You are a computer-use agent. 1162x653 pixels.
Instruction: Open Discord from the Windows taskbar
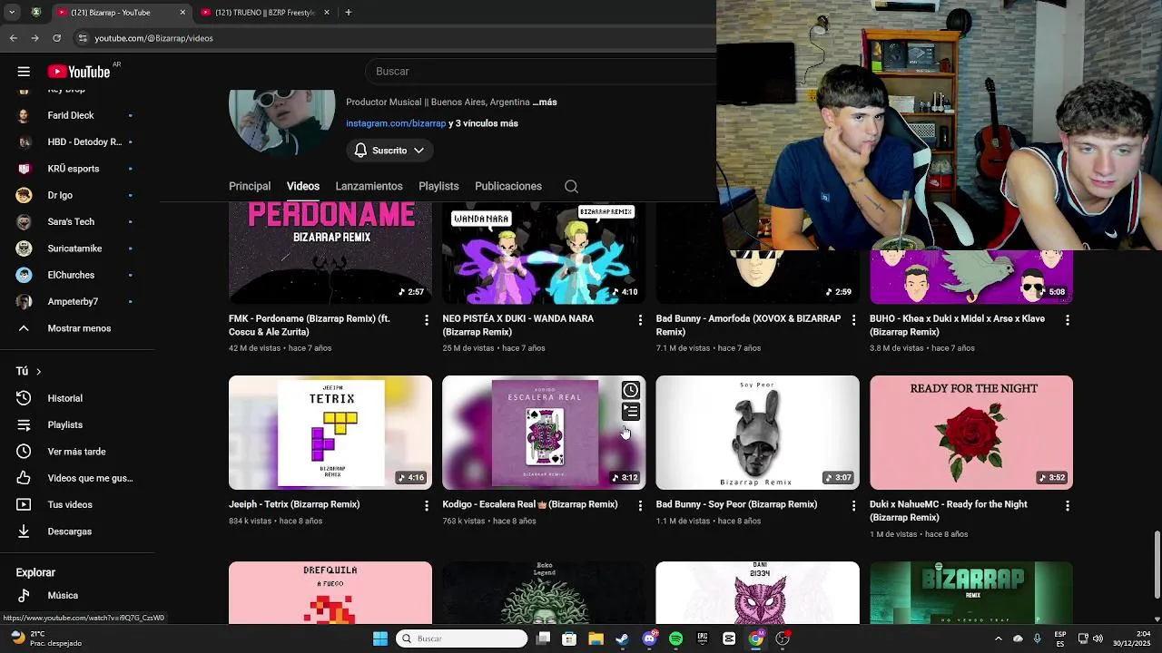tap(649, 638)
